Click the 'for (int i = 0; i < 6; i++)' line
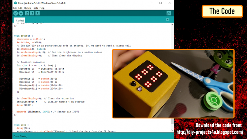 tap(36, 65)
